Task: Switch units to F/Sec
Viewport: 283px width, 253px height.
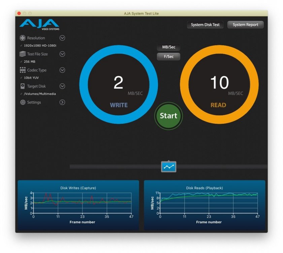Action: tap(169, 56)
